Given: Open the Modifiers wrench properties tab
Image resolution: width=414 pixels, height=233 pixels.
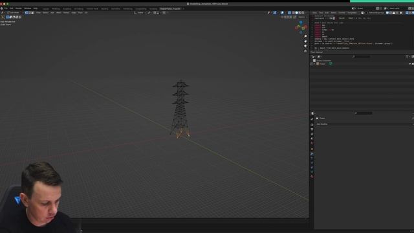Looking at the screenshot, I should click(x=312, y=153).
